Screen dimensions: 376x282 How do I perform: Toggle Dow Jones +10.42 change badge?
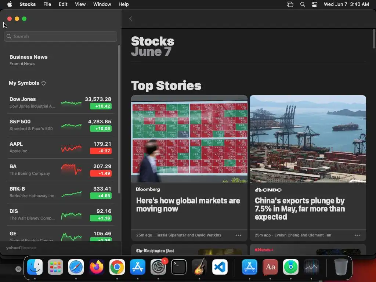coord(101,106)
